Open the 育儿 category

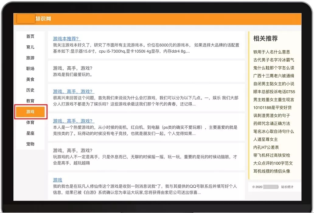click(30, 47)
